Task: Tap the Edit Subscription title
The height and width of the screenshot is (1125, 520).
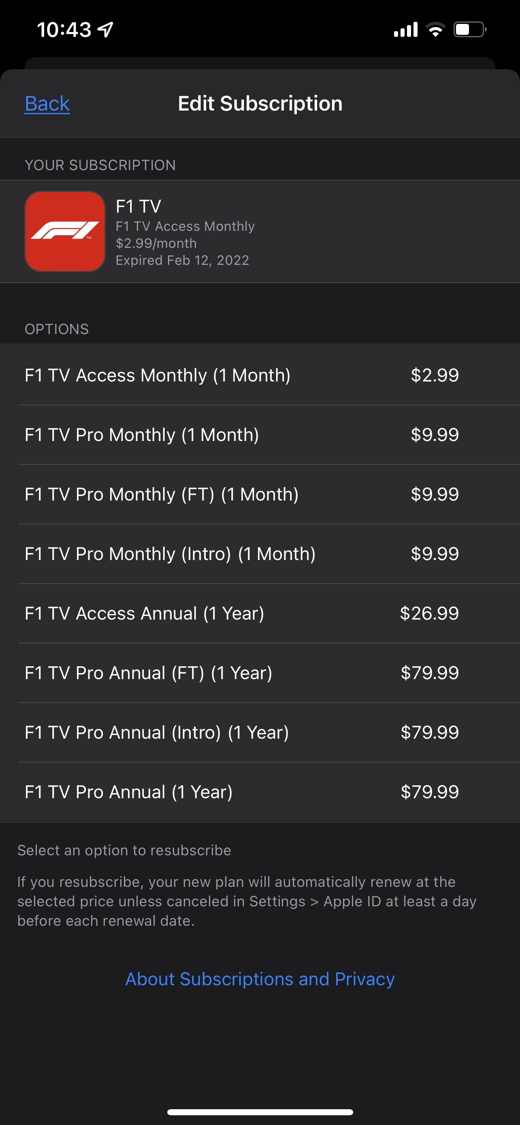Action: tap(260, 104)
